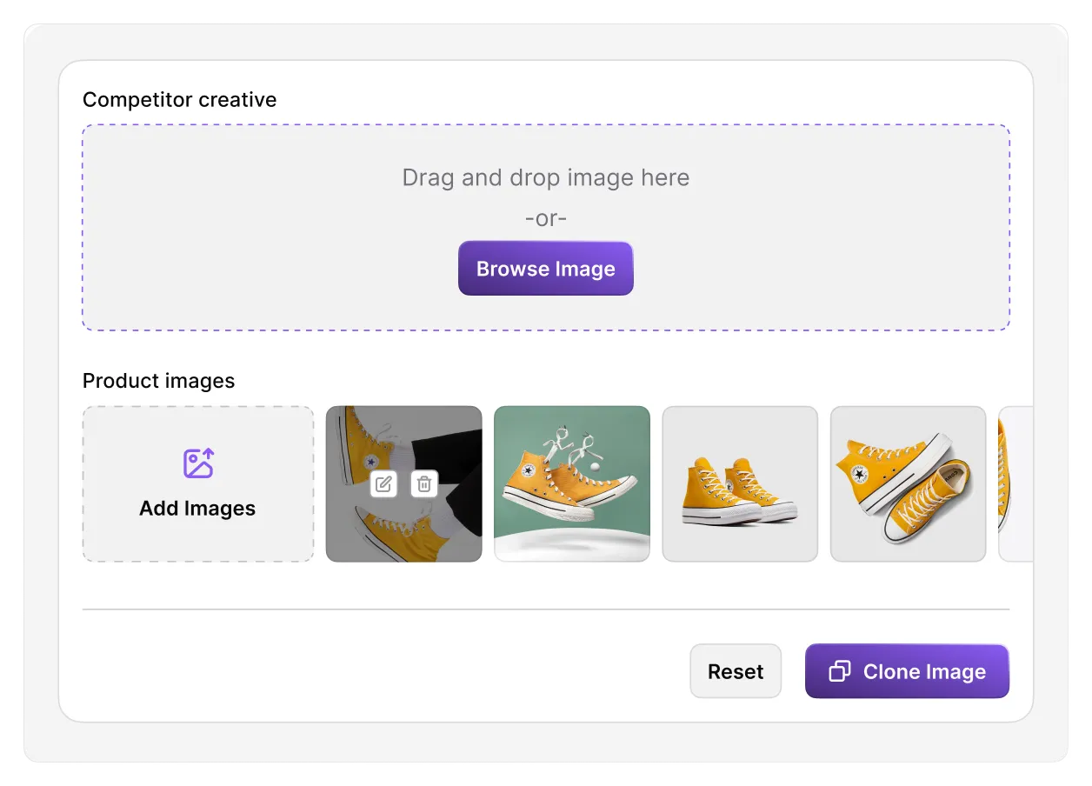Open the Browse Image file picker
The image size is (1092, 786).
(546, 269)
